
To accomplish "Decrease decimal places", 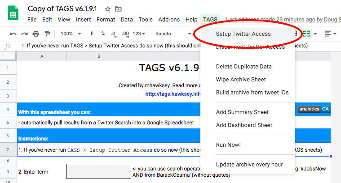I will pyautogui.click(x=114, y=34).
